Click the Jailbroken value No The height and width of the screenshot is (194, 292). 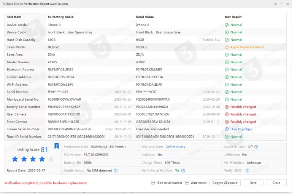(244, 155)
